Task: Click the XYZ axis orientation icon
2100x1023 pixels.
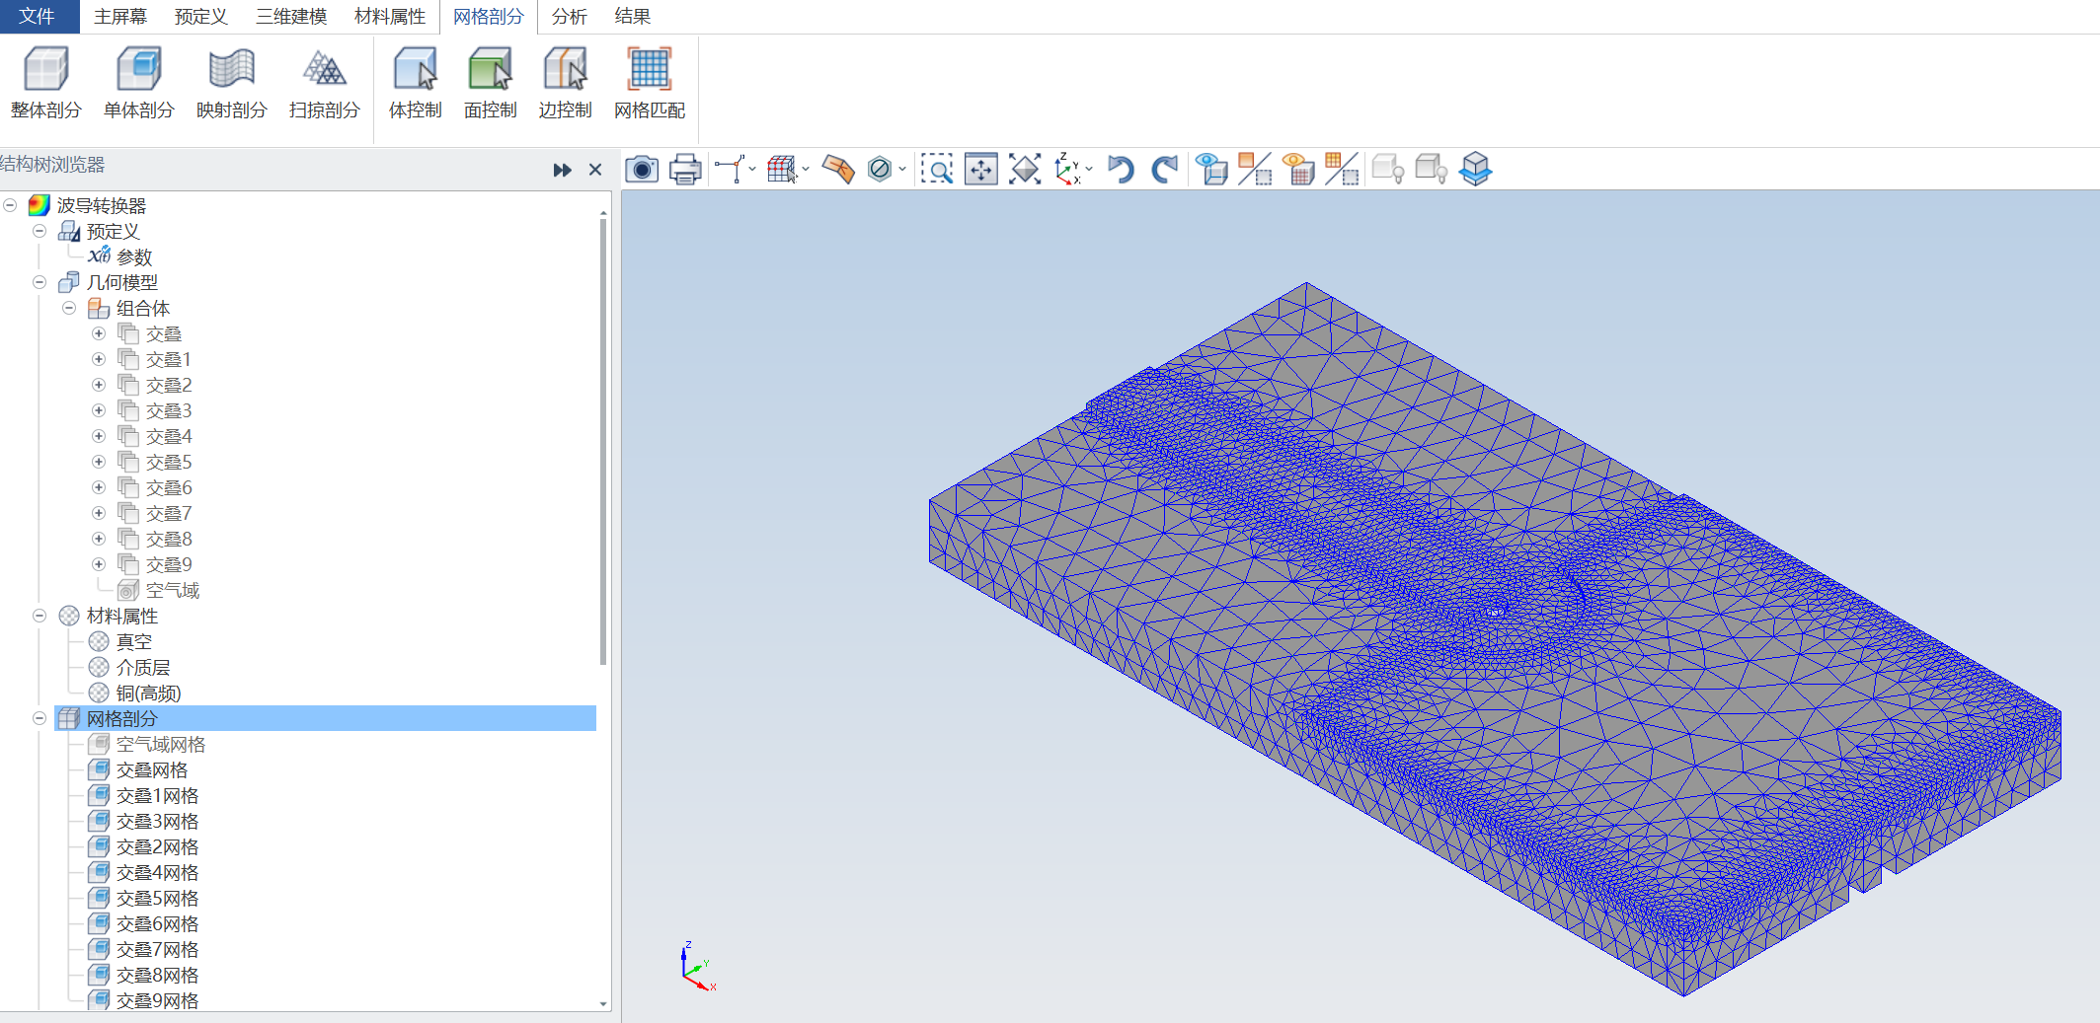Action: click(x=1067, y=170)
